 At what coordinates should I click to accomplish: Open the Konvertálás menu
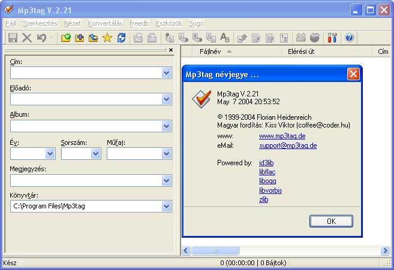pyautogui.click(x=106, y=23)
